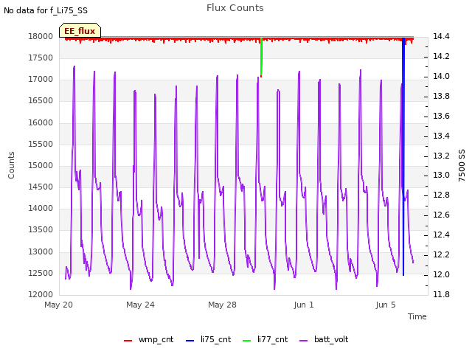Click the Counts y-axis label
This screenshot has height=354, width=472.
(11, 165)
